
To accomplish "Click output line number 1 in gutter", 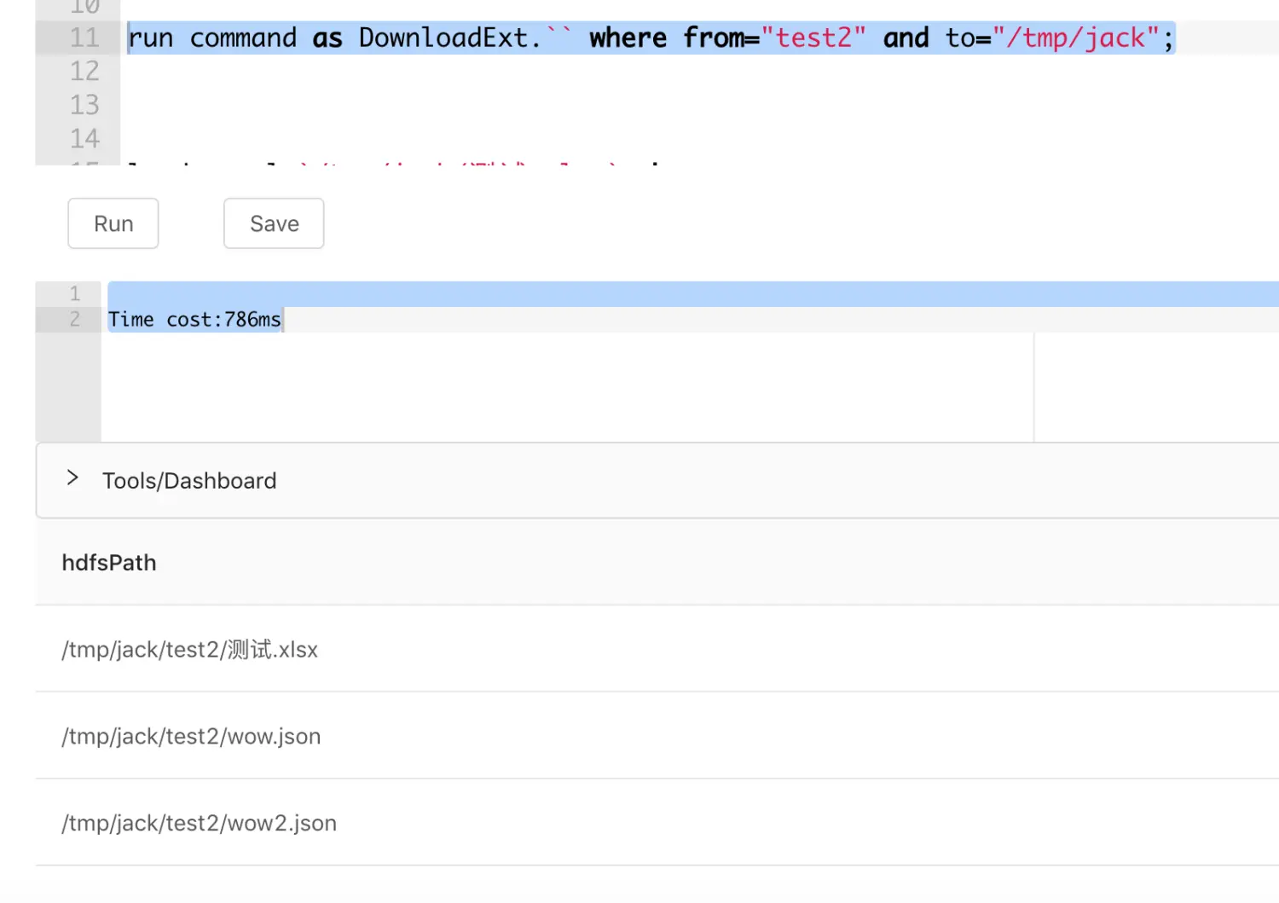I will tap(74, 294).
